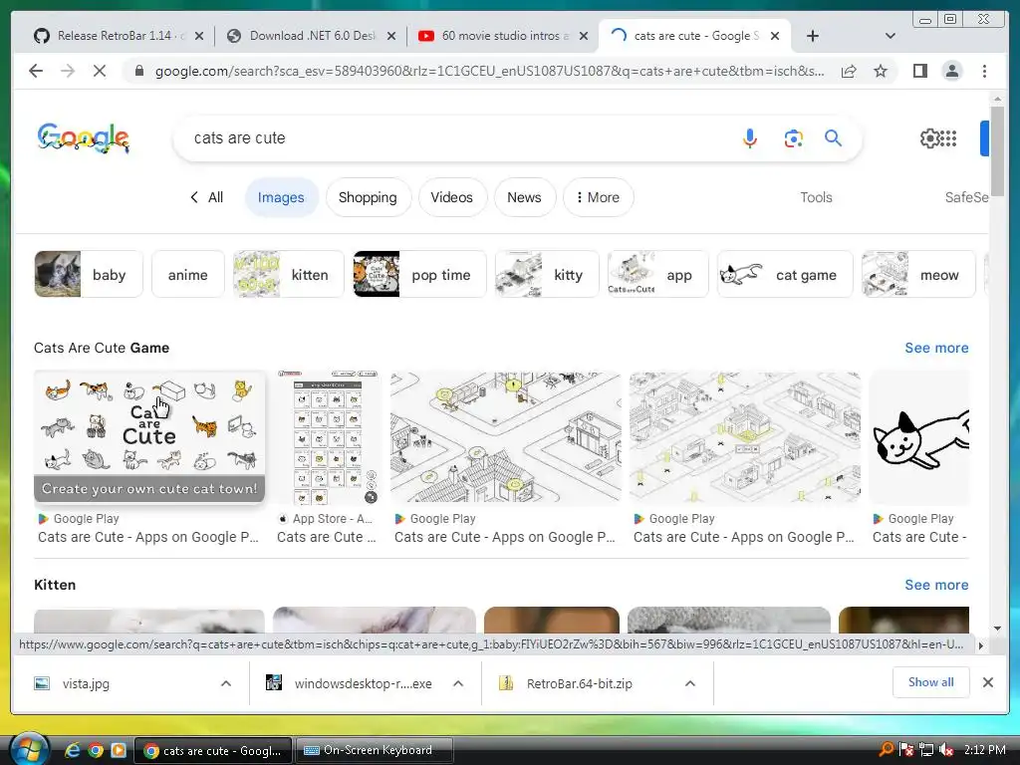Viewport: 1020px width, 765px height.
Task: Open Windows Media Player quick launch icon
Action: [x=119, y=751]
